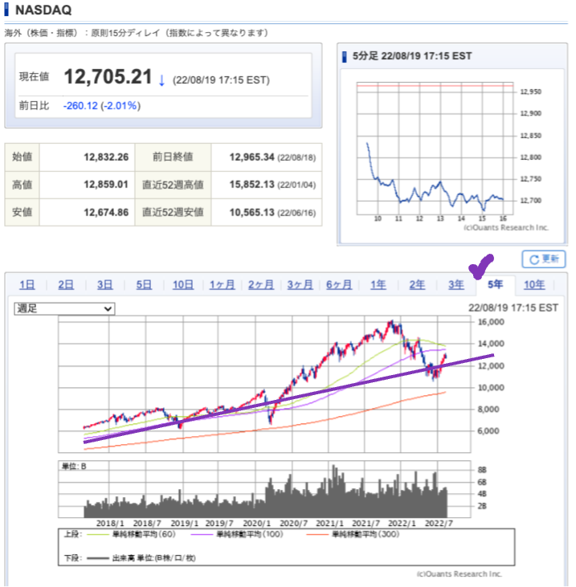Show the 3ヶ月 chart range
Image resolution: width=576 pixels, height=587 pixels.
(x=300, y=285)
